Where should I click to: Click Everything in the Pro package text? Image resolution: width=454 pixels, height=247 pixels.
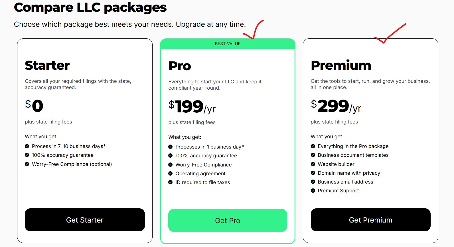tap(353, 146)
